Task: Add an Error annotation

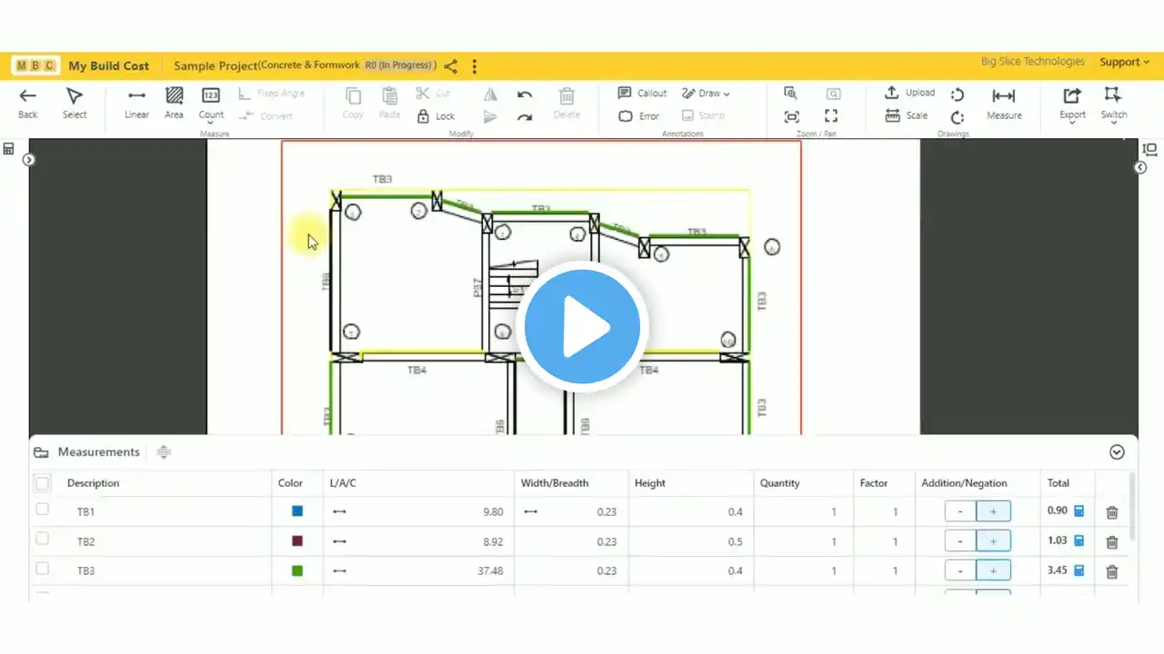Action: 638,116
